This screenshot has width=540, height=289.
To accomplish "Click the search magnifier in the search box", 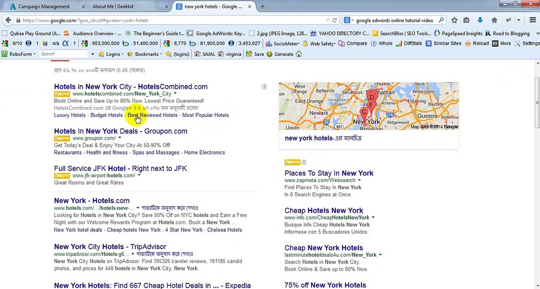I will [441, 20].
